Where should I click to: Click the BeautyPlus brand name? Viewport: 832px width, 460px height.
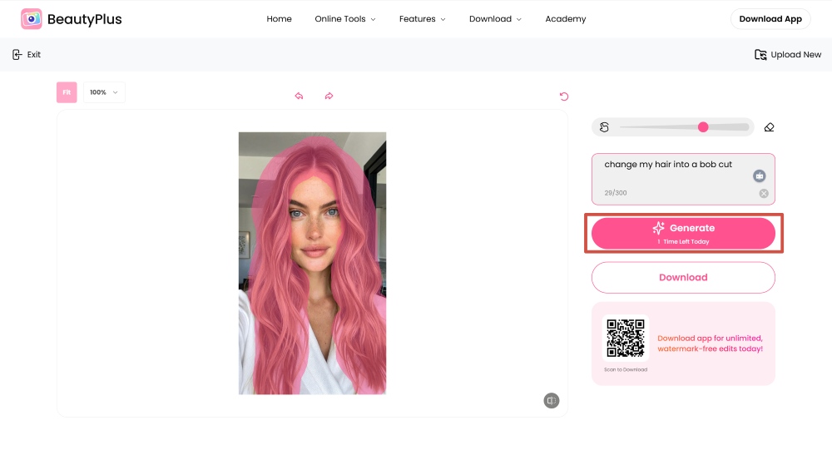click(x=84, y=19)
